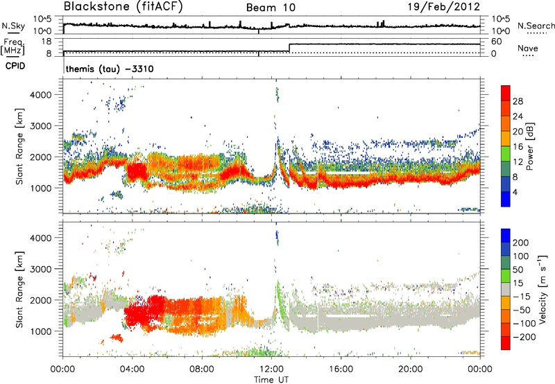Click the Velocity colorbar value '-200'

524,337
